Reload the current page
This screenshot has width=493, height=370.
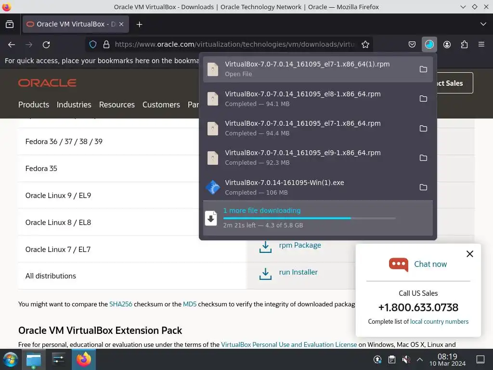(46, 45)
